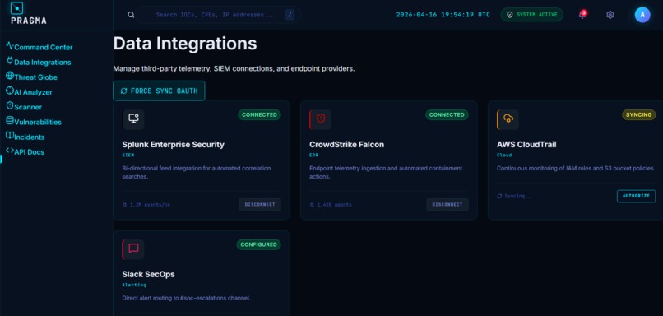Click the Vulnerabilities database icon
Screen dimensions: 663x316
(10, 121)
